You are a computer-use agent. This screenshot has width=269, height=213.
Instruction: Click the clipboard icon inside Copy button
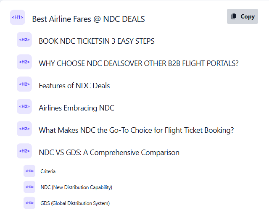click(x=234, y=16)
